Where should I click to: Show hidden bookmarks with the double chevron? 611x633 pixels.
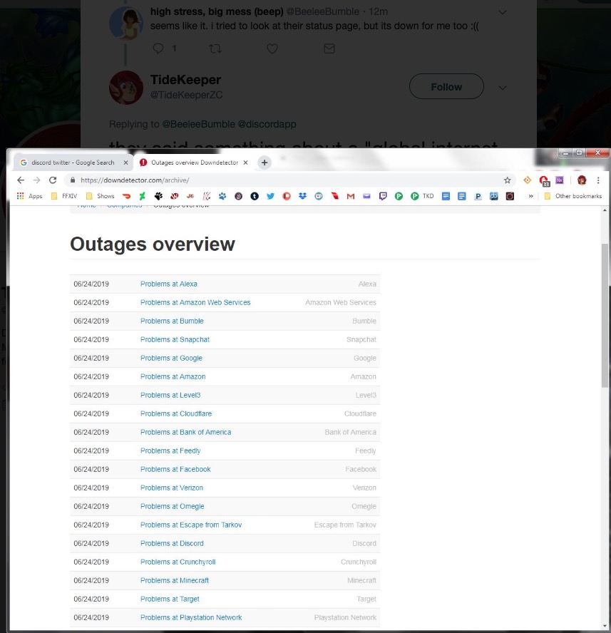coord(530,196)
